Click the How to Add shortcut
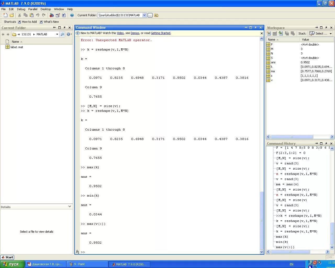This screenshot has width=335, height=268. click(x=27, y=22)
